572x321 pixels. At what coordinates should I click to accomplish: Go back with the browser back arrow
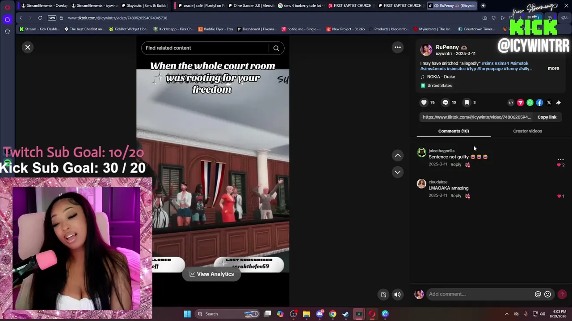[21, 18]
